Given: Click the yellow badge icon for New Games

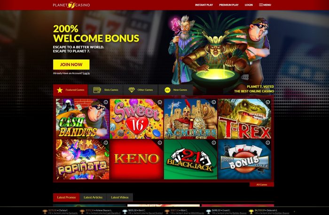Looking at the screenshot, I should (167, 90).
